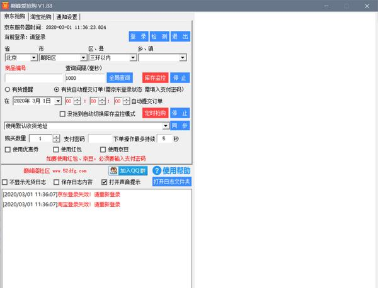Click the minute spinner arrows
Image resolution: width=378 pixels, height=288 pixels.
[x=102, y=101]
